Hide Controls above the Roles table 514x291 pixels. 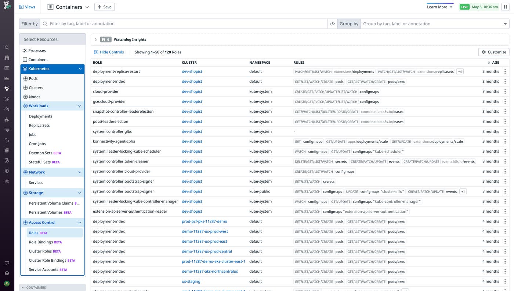click(x=109, y=52)
